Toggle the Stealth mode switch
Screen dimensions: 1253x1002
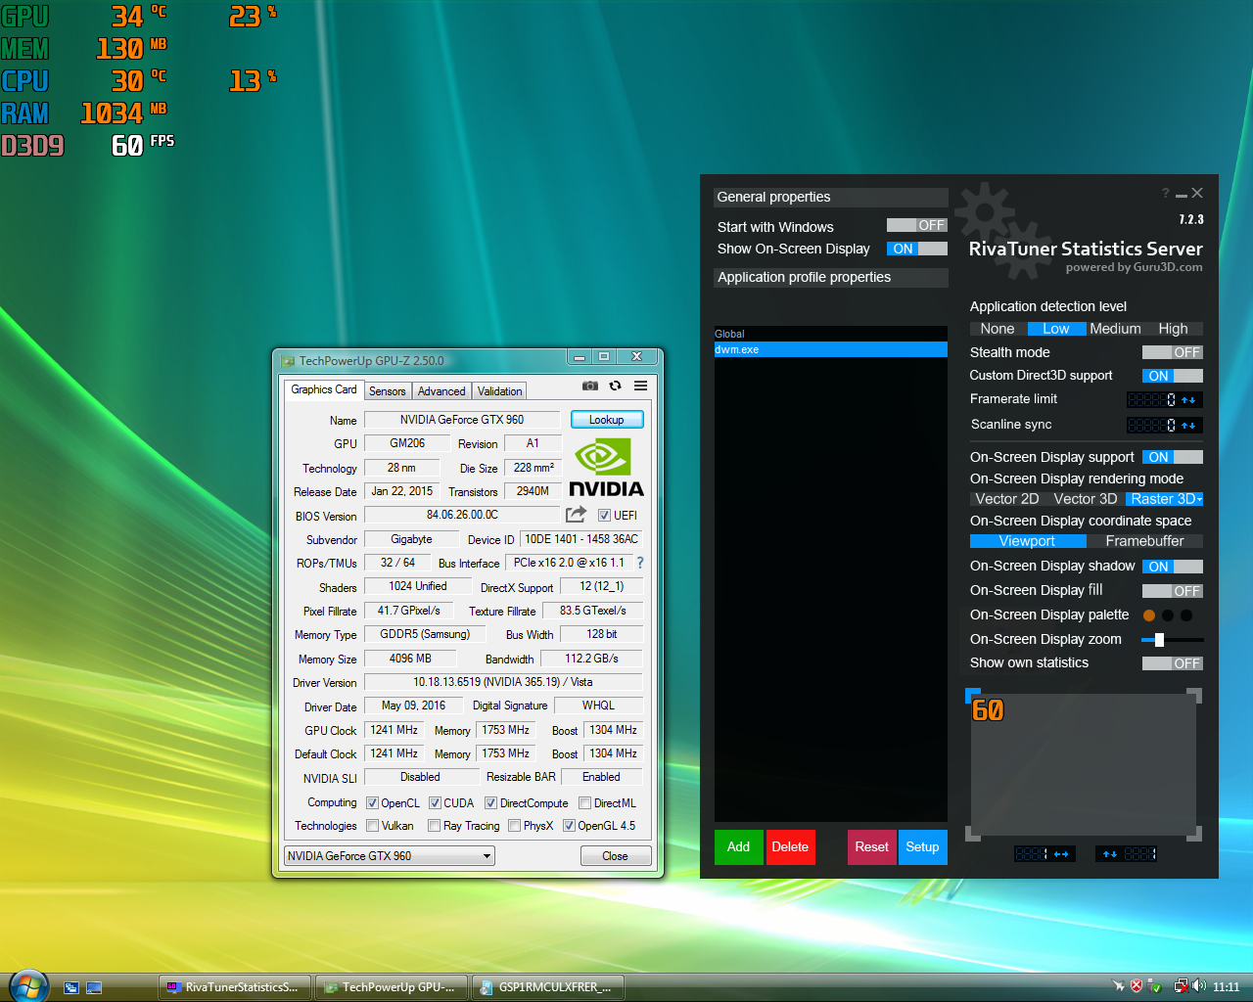[x=1172, y=352]
